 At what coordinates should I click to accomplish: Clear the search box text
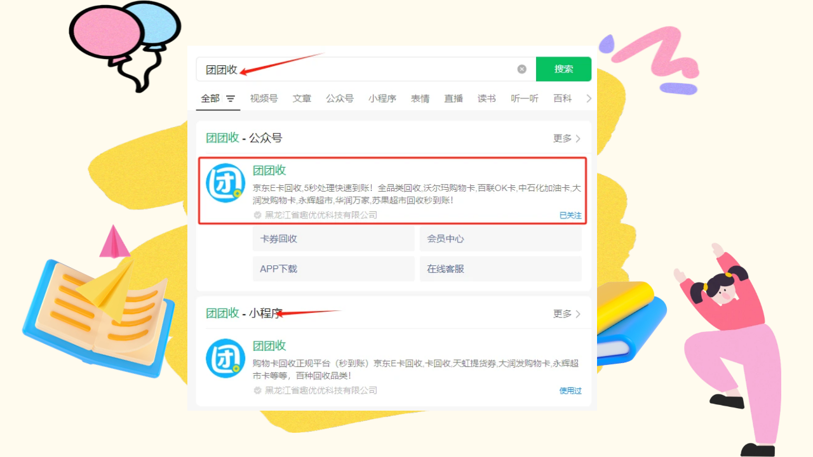coord(522,69)
